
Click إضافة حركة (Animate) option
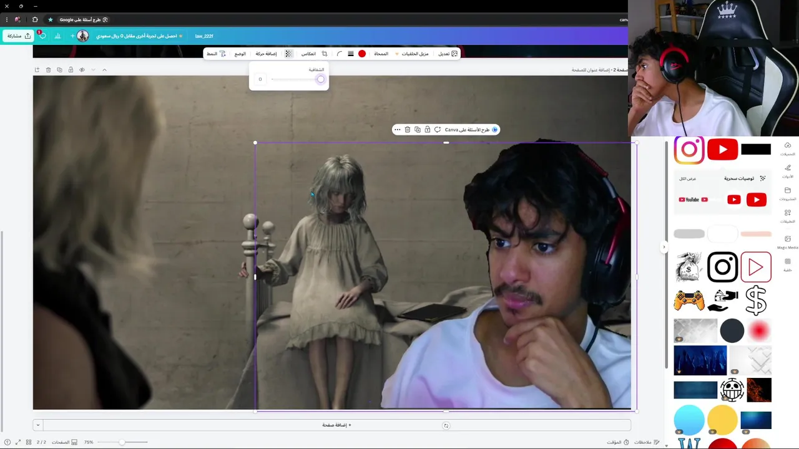coord(266,54)
